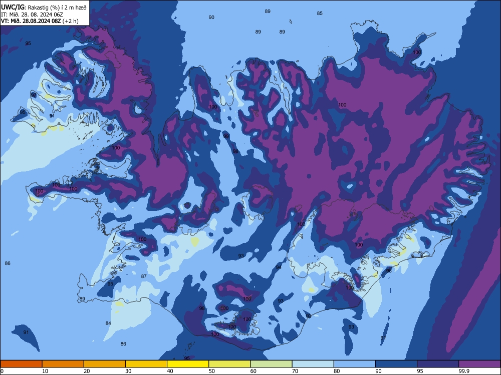Click the '70' legend scale label

coord(295,371)
